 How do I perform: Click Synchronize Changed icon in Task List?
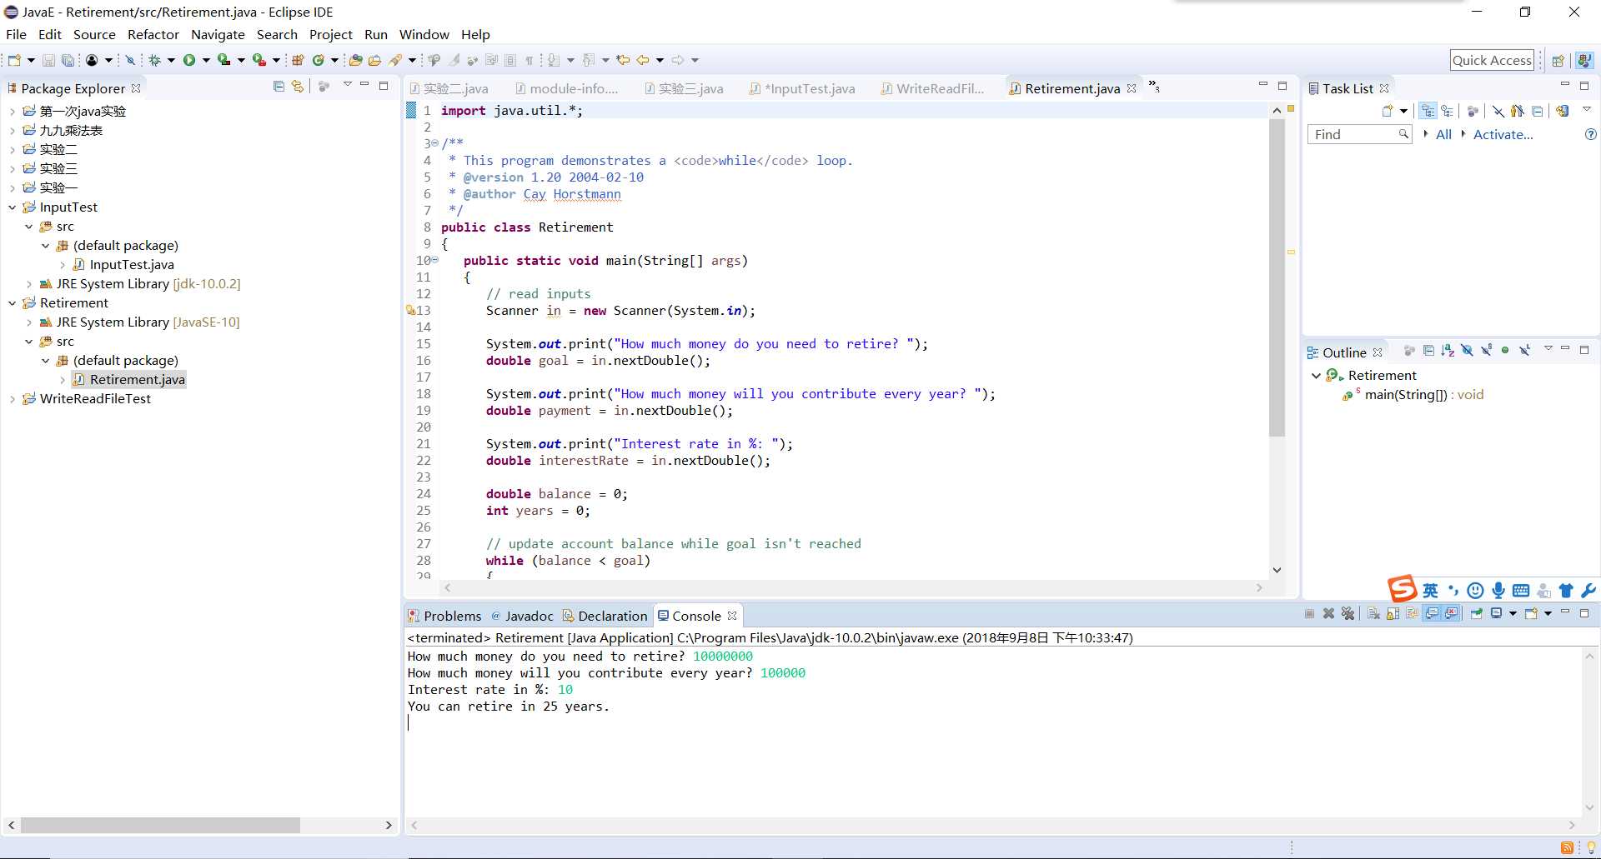[1562, 111]
